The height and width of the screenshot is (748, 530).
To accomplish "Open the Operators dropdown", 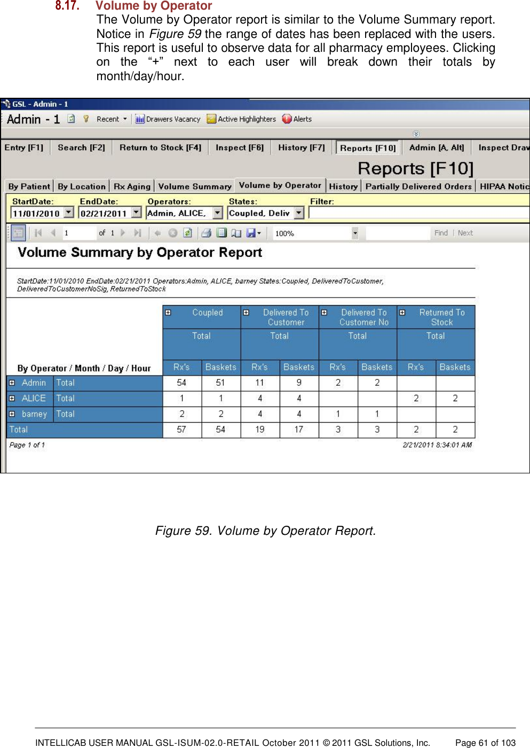I will click(218, 212).
